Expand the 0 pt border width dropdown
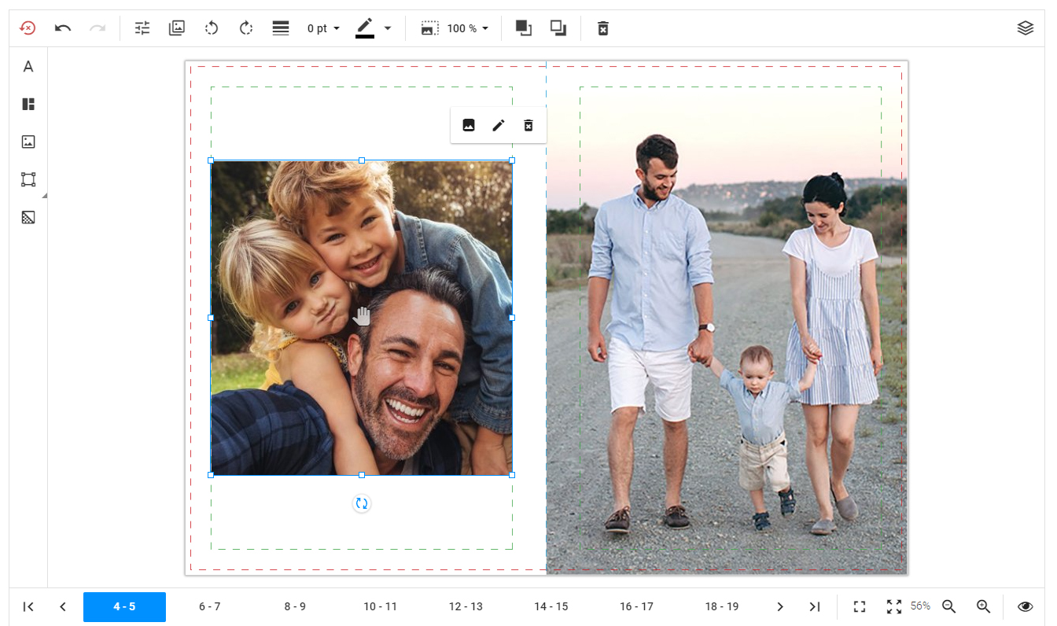 click(x=323, y=28)
